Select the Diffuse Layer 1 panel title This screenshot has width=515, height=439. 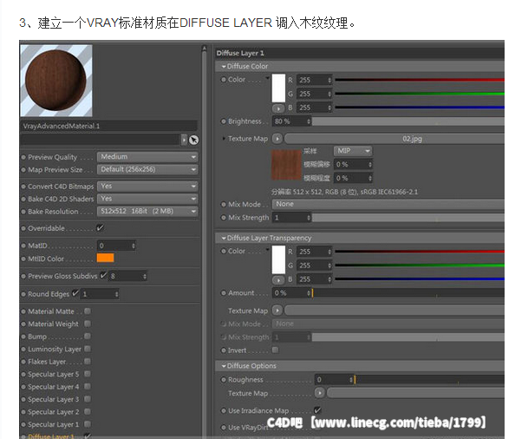pyautogui.click(x=240, y=53)
